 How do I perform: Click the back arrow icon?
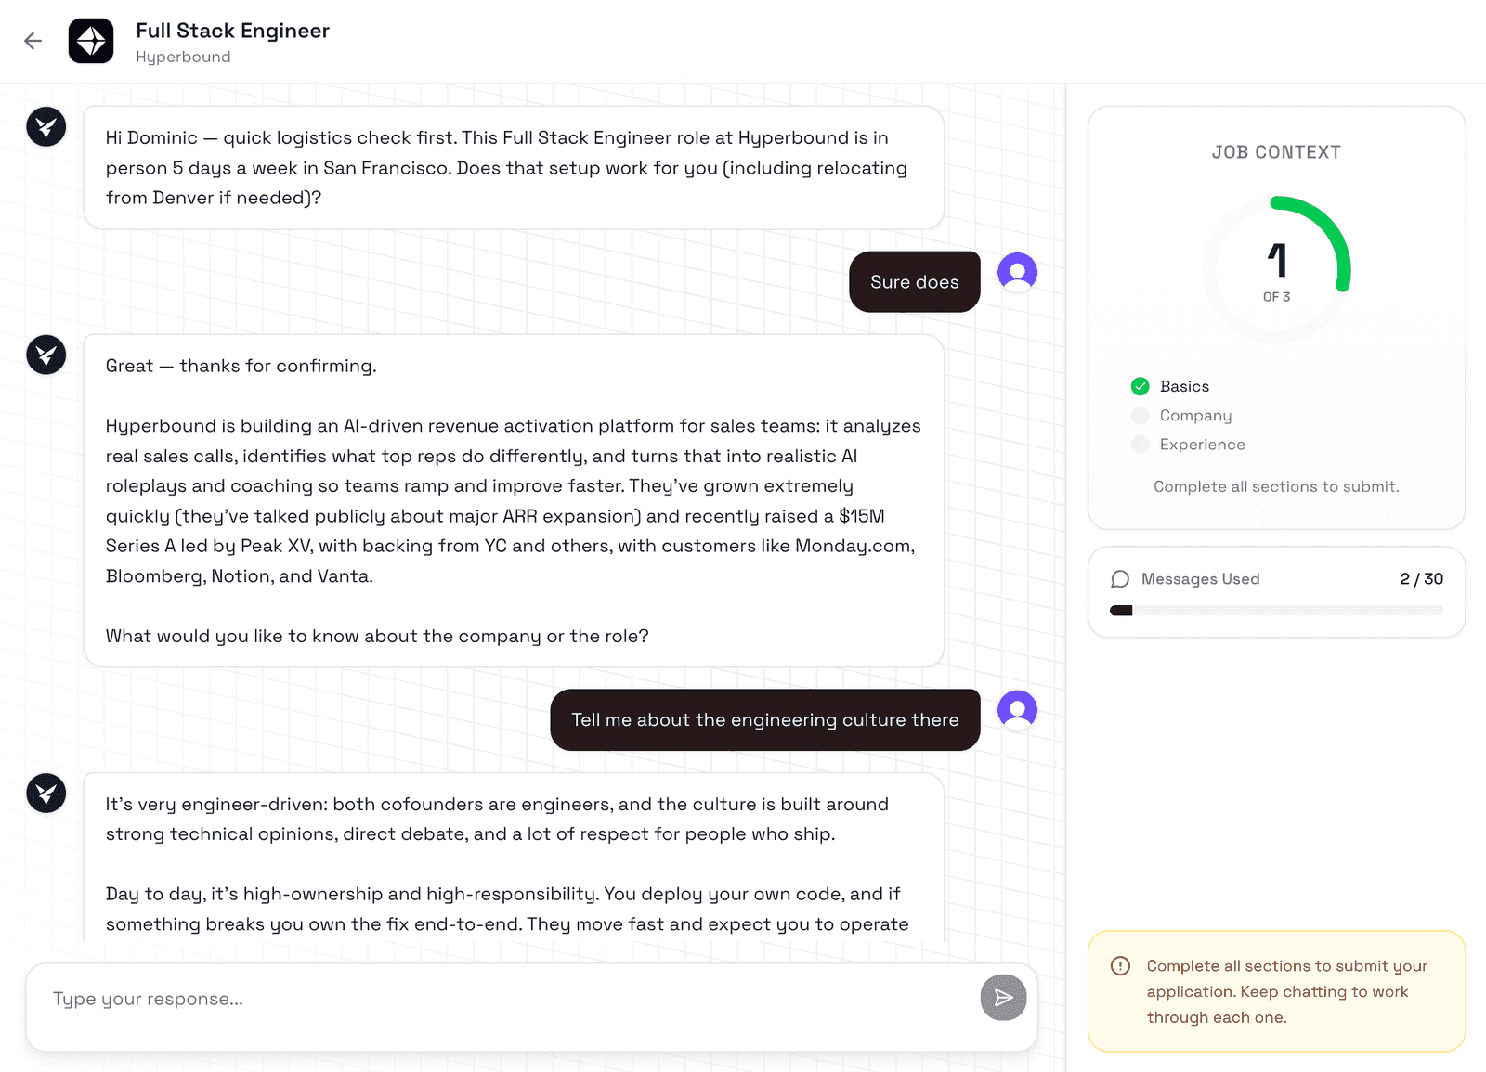tap(33, 41)
